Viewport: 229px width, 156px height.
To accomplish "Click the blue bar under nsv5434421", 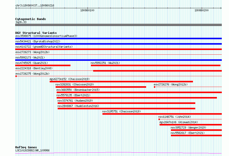I will 118,44.
